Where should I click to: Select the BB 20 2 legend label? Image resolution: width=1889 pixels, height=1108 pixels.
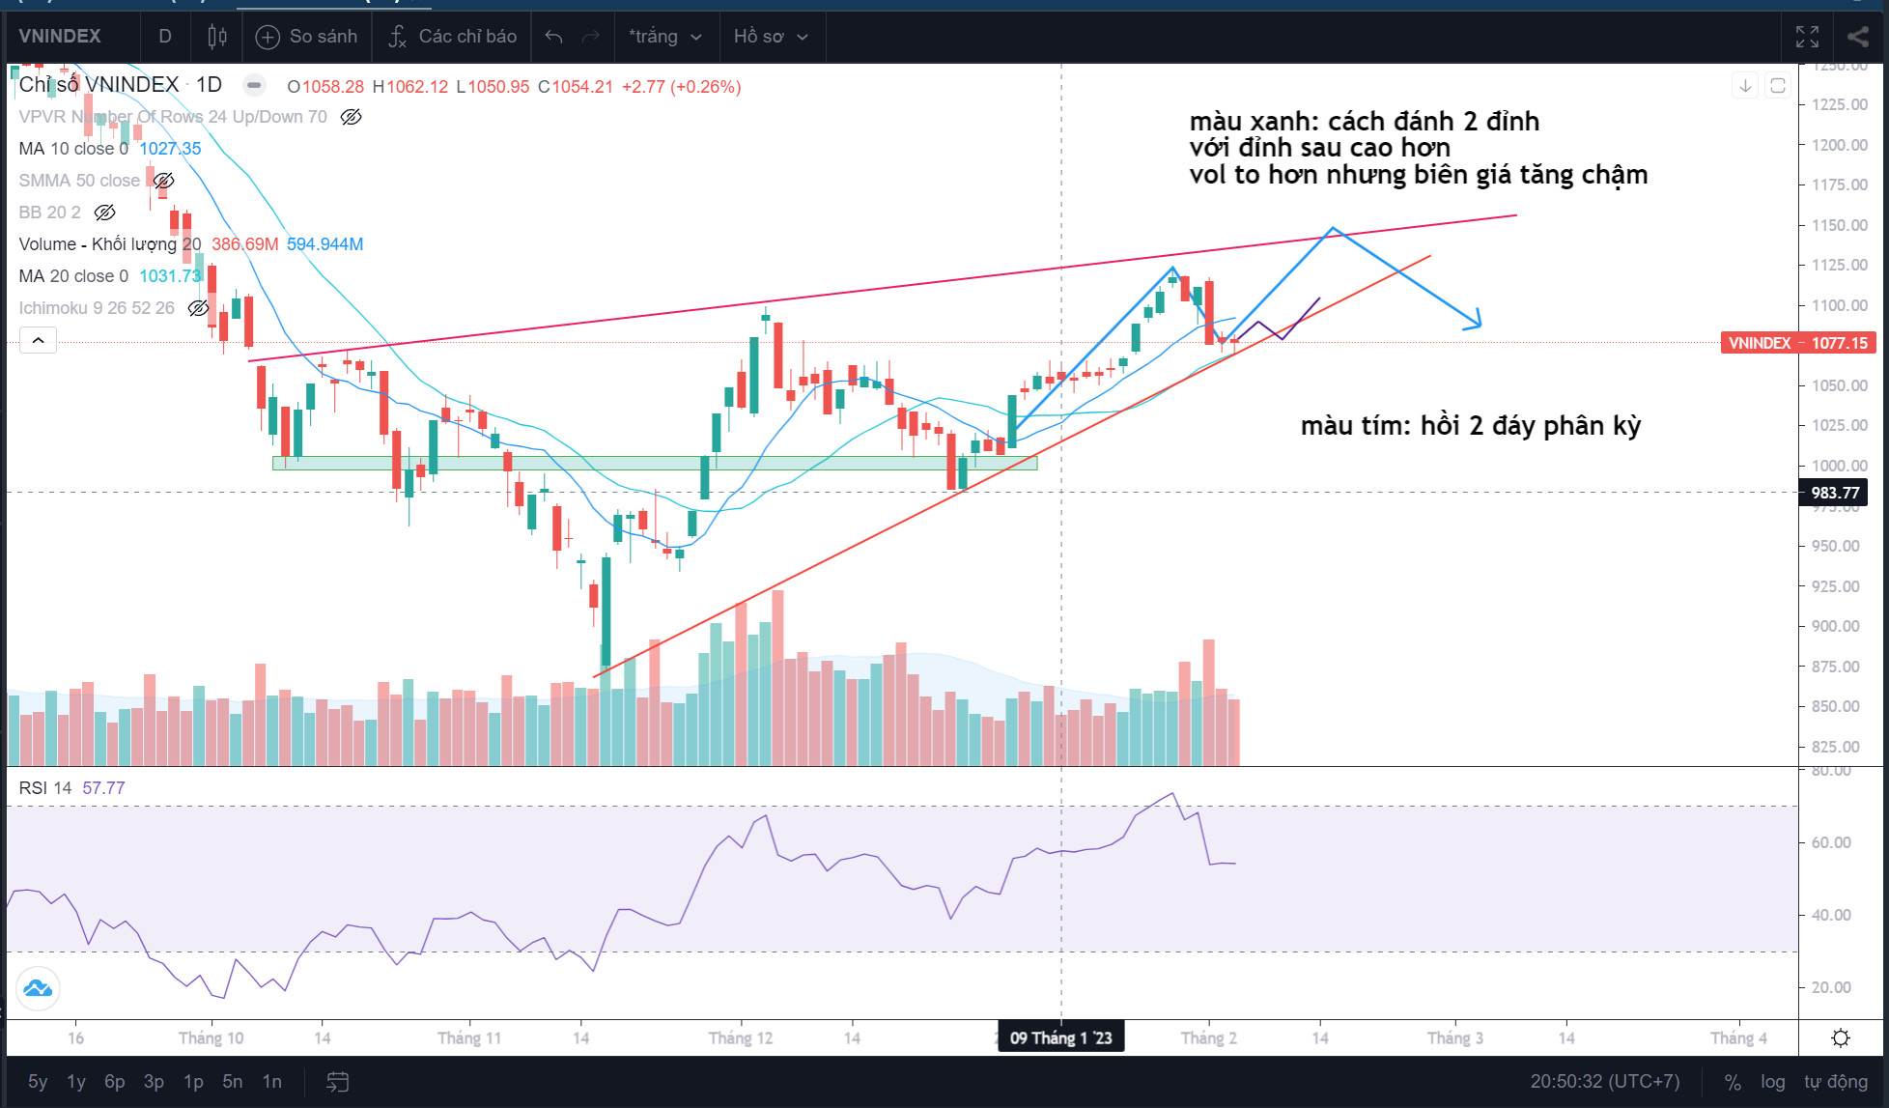pyautogui.click(x=50, y=213)
